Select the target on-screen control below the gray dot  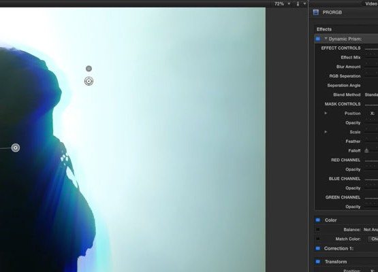[89, 82]
